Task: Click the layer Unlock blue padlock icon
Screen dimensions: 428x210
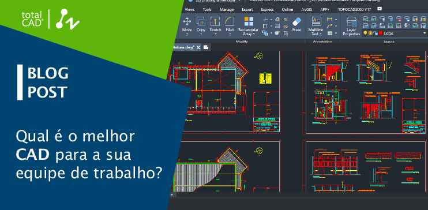Action: coord(407,19)
